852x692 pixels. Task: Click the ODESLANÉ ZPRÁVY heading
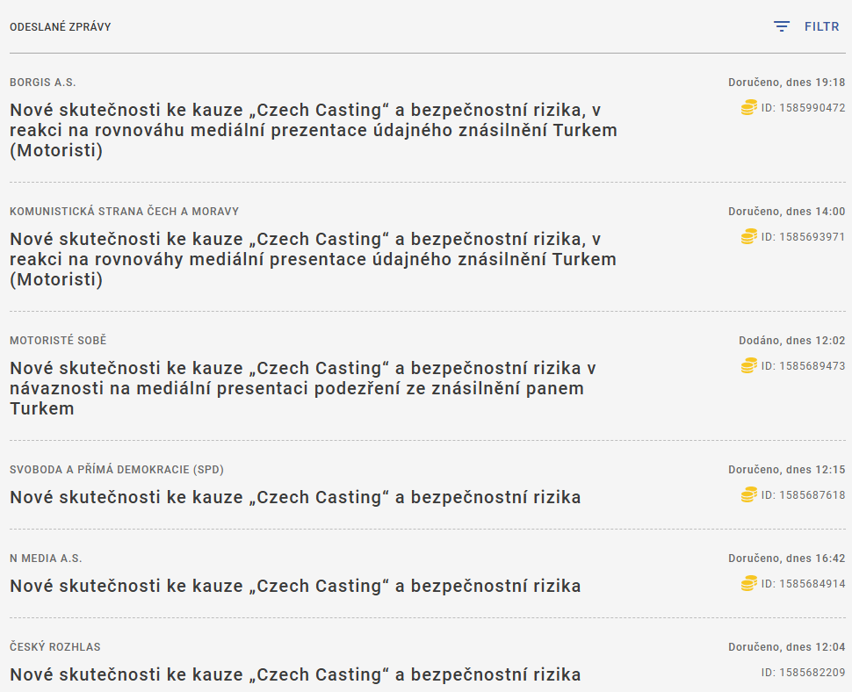coord(61,27)
